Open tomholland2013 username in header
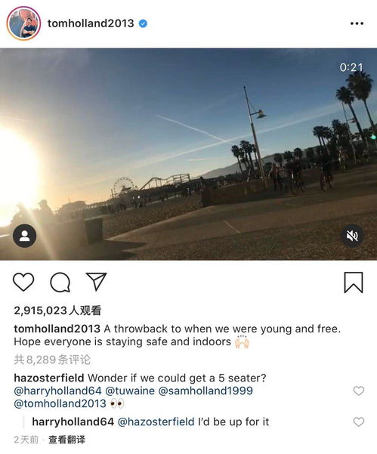 (x=91, y=23)
